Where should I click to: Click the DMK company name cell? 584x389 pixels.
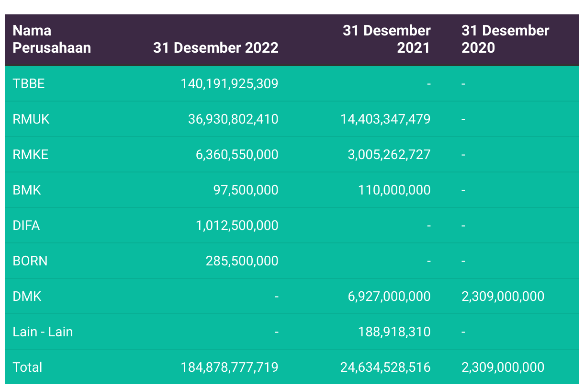(27, 297)
